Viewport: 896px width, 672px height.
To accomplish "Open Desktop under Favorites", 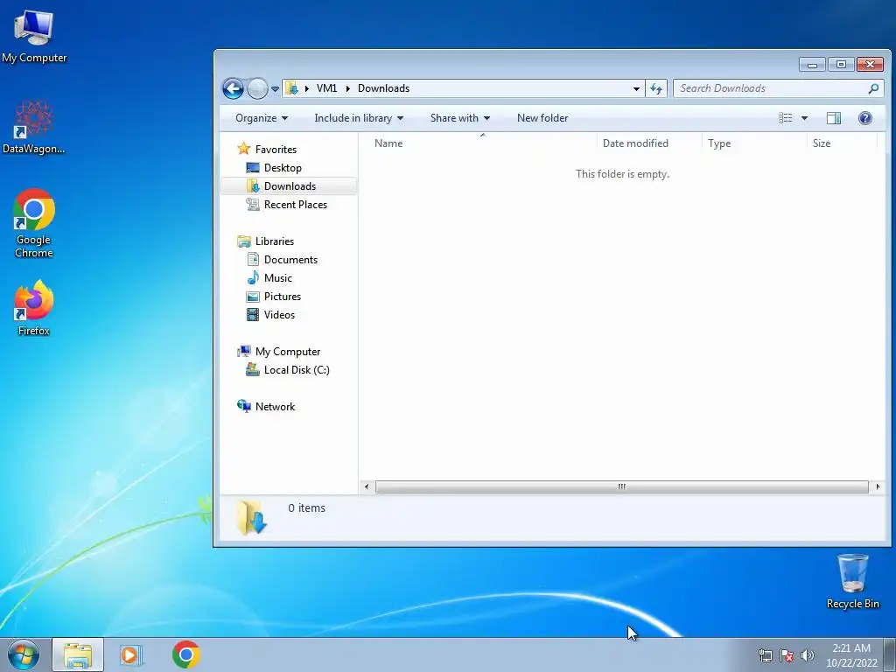I will [x=283, y=168].
